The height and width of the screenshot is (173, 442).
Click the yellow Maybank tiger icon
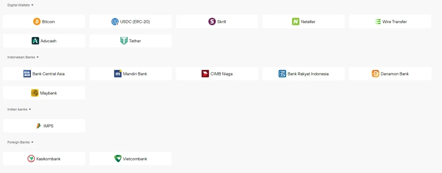pos(35,93)
